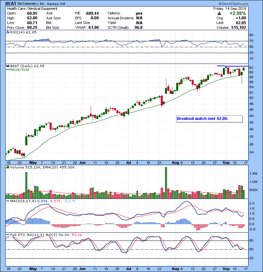This screenshot has height=272, width=263.
Task: Click the Last price 62.05
Action: coord(241,23)
